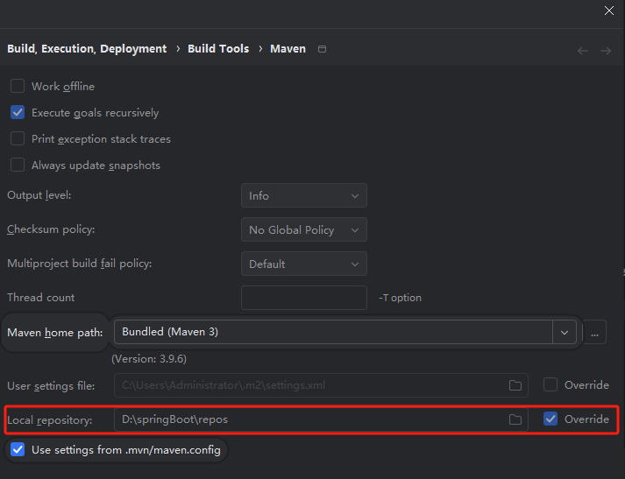Click the Thread count input field

pos(303,298)
